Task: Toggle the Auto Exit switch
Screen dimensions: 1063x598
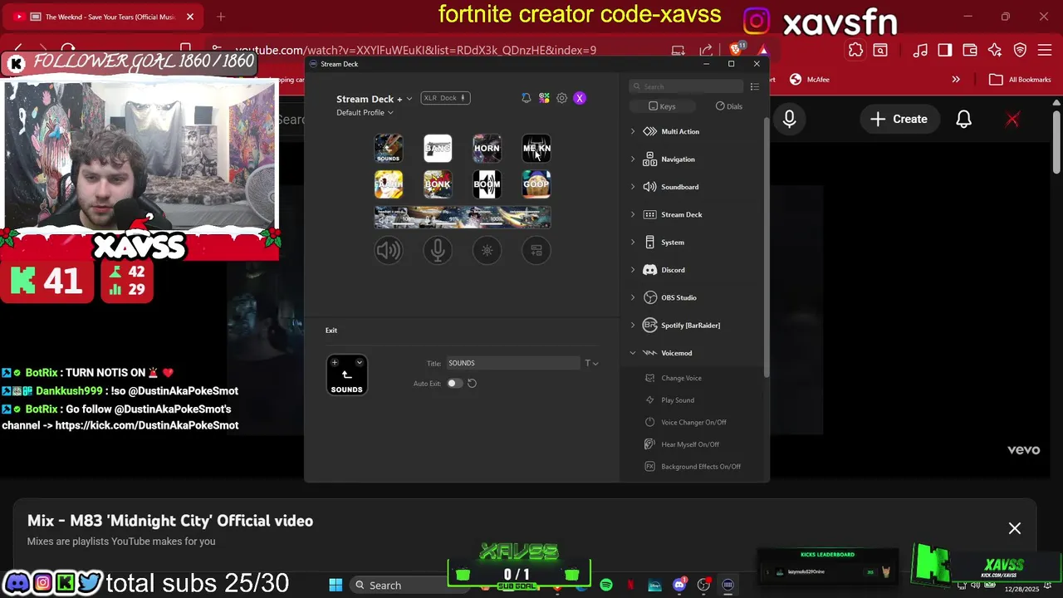Action: point(453,383)
